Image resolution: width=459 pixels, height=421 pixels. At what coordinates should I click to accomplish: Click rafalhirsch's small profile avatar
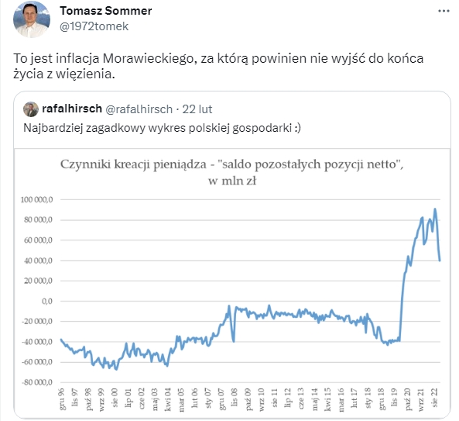[31, 109]
